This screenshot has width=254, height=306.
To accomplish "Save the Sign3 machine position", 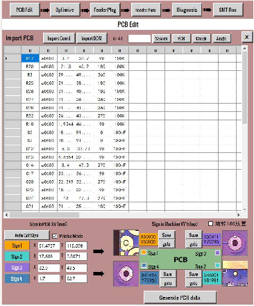I will coord(194,235).
